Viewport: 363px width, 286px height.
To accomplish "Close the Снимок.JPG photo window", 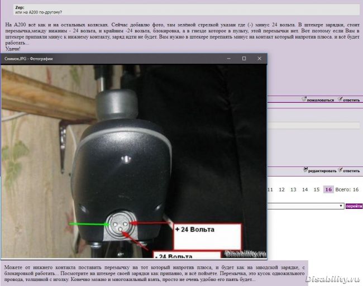I will tap(259, 59).
